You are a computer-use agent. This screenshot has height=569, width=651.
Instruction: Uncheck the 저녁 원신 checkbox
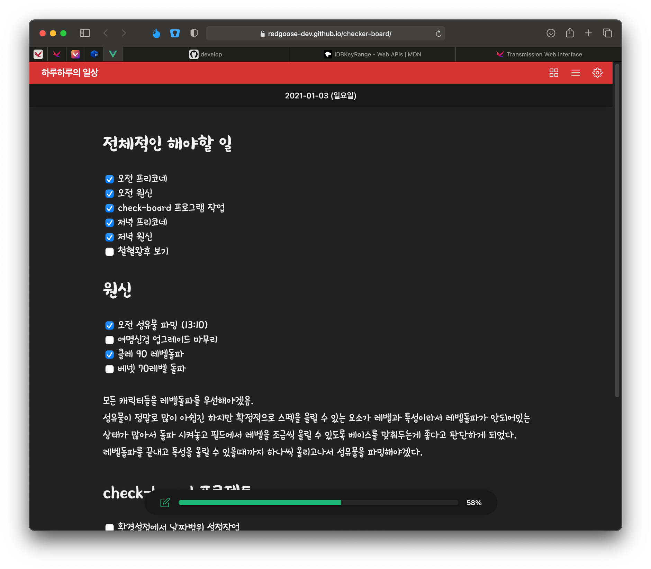coord(109,237)
